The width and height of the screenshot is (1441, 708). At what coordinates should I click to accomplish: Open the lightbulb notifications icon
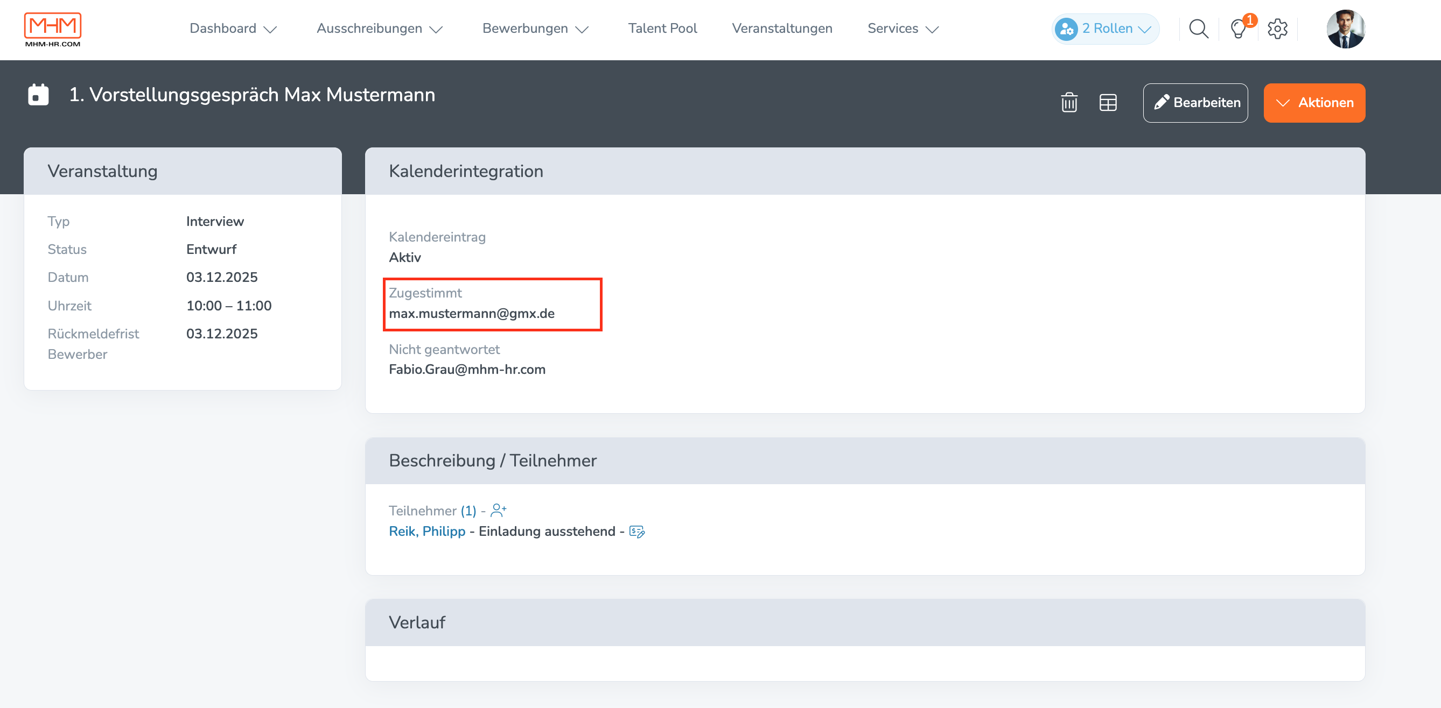(x=1239, y=29)
